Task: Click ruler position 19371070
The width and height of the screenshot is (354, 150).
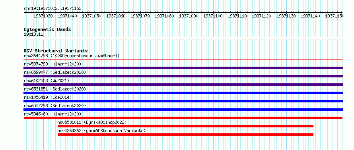Action: pos(140,16)
